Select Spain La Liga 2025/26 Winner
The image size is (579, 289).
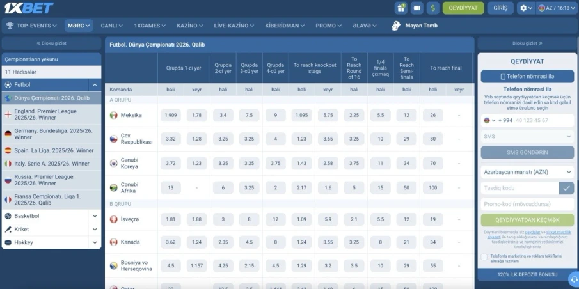[51, 151]
